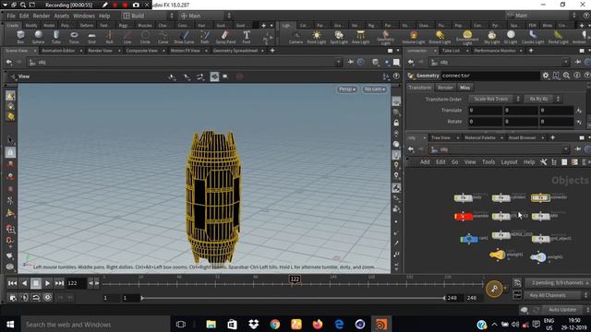The width and height of the screenshot is (591, 332).
Task: Open network editor Layout menu
Action: click(x=509, y=162)
